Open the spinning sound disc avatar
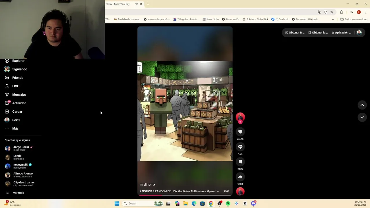This screenshot has height=208, width=370. tap(240, 192)
